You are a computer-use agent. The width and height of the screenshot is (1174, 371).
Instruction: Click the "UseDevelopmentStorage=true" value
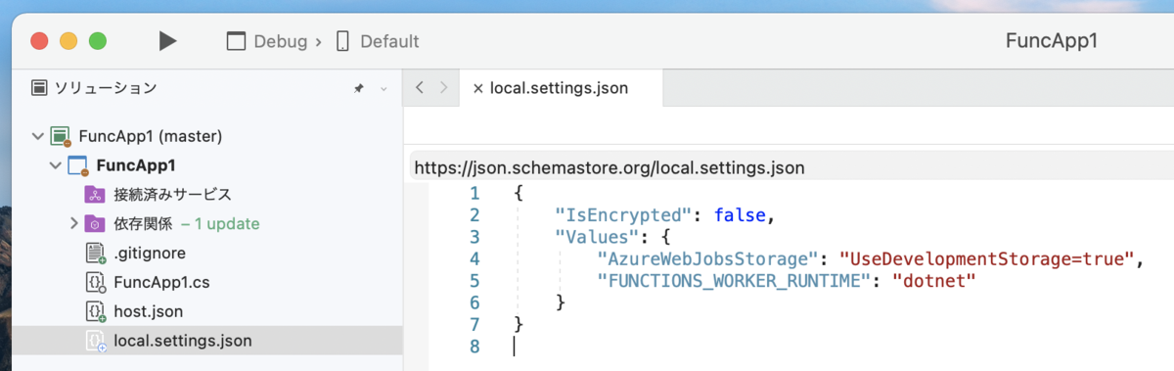986,258
